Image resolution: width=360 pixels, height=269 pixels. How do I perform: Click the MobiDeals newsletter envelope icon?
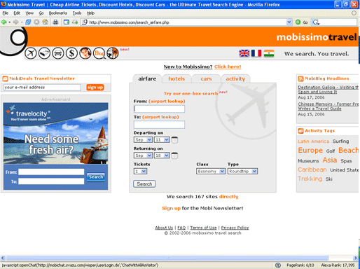tap(5, 78)
